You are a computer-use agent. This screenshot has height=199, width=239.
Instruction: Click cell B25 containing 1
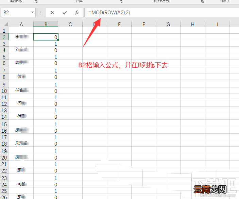coord(46,190)
